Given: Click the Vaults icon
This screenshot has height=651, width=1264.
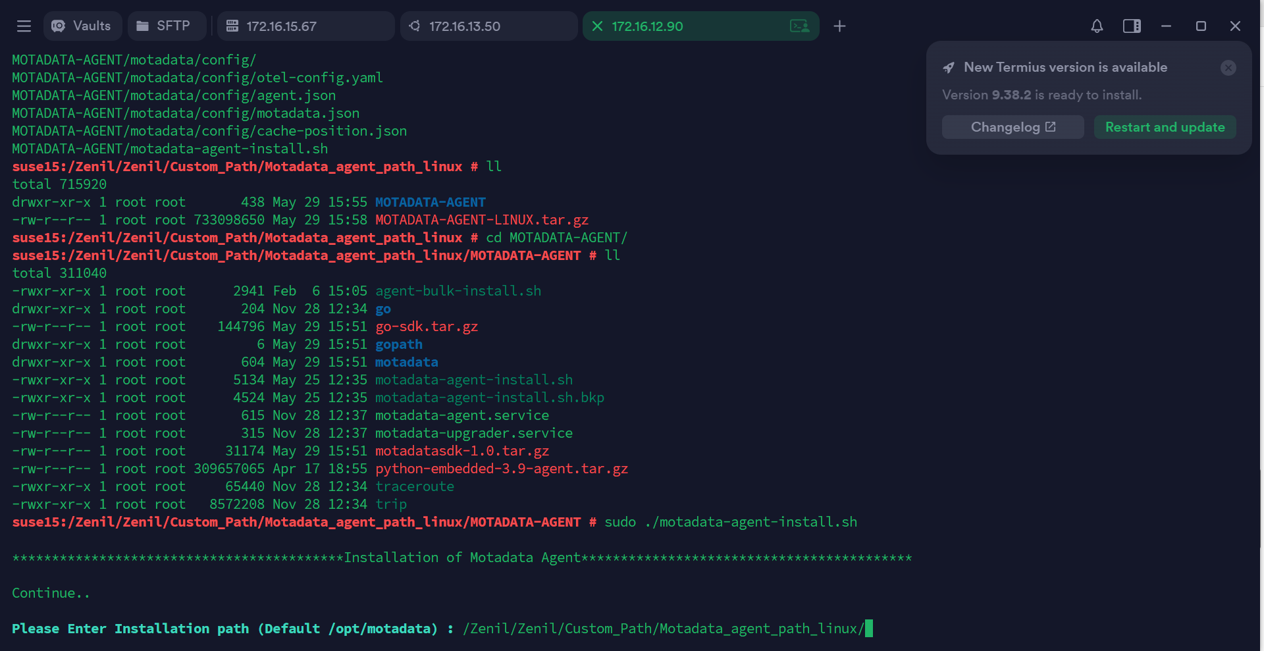Looking at the screenshot, I should [x=59, y=26].
